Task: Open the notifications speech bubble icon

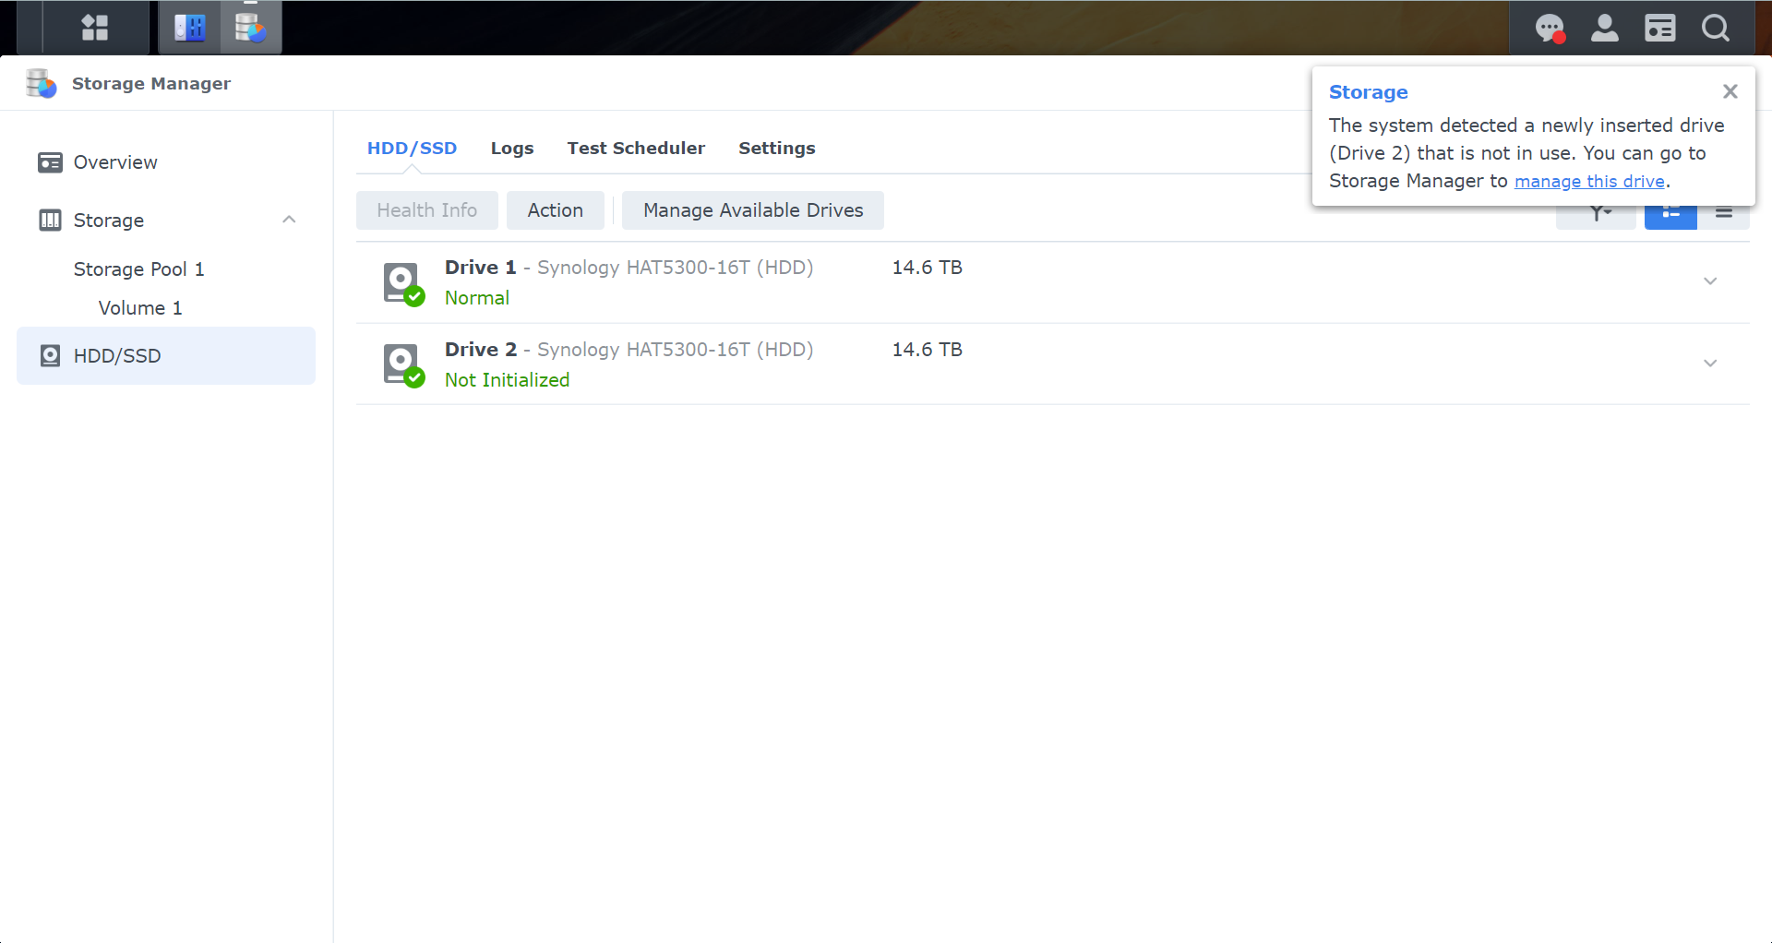Action: [1550, 28]
